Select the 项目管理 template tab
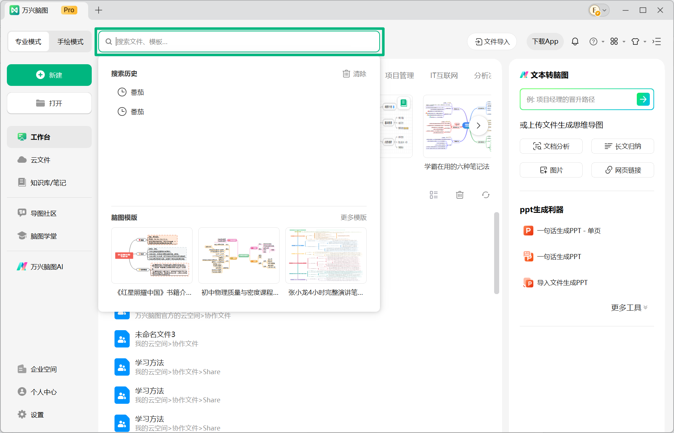674x433 pixels. [x=399, y=75]
